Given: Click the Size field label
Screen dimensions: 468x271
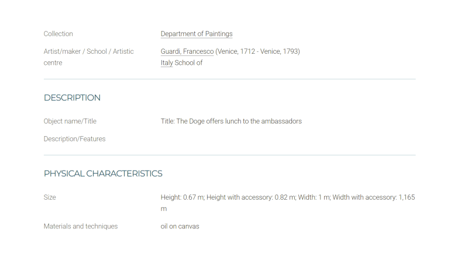Looking at the screenshot, I should tap(50, 197).
